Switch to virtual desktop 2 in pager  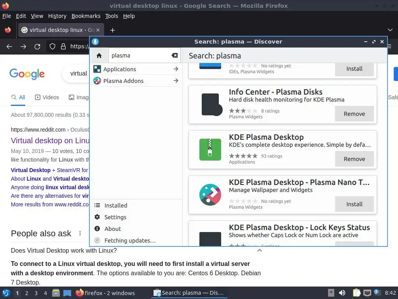tap(27, 293)
